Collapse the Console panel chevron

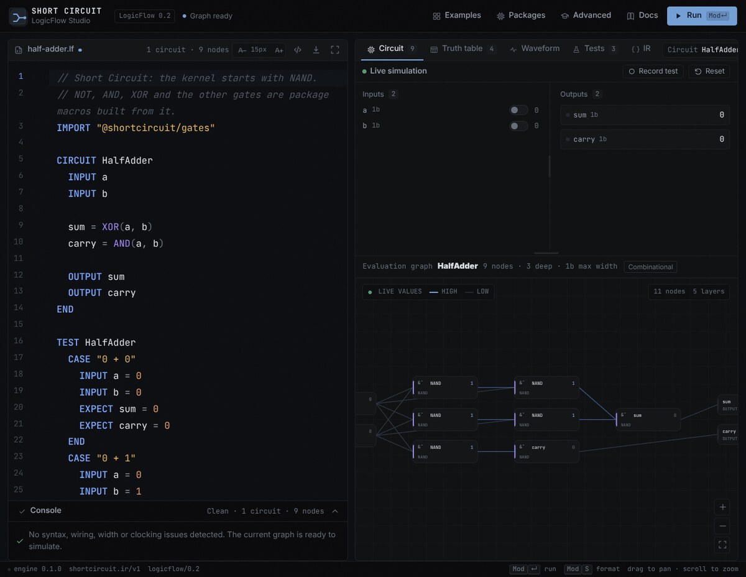[x=335, y=511]
